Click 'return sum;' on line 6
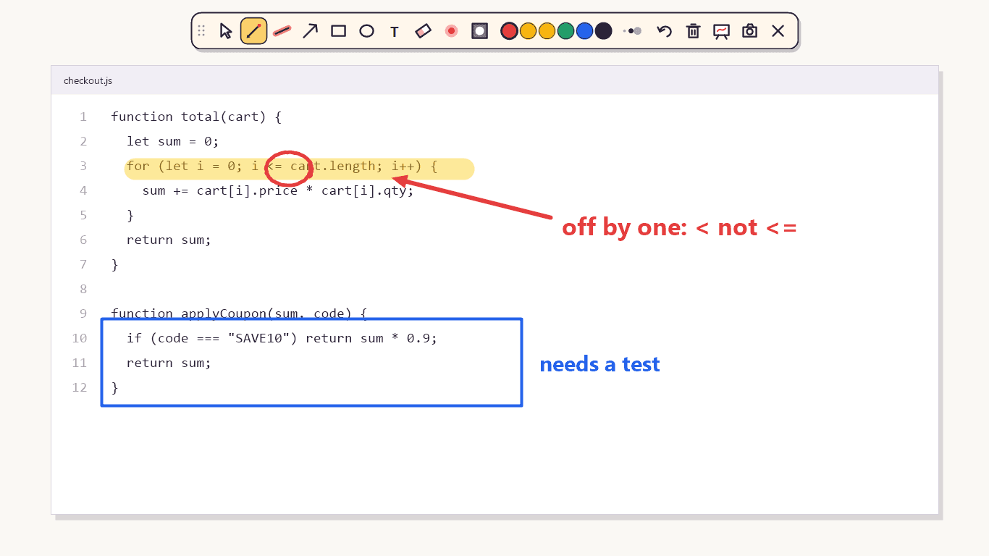The width and height of the screenshot is (989, 556). coord(169,240)
